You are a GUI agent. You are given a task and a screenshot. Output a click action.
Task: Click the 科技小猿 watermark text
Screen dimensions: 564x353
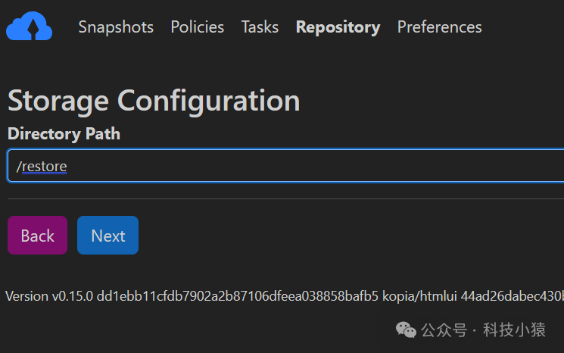(x=514, y=331)
